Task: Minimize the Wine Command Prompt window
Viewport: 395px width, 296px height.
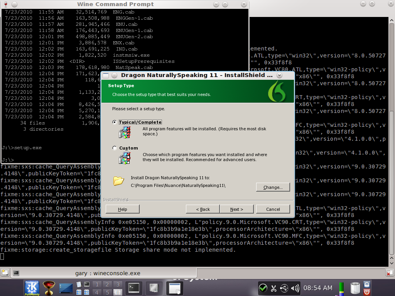Action: [216, 4]
